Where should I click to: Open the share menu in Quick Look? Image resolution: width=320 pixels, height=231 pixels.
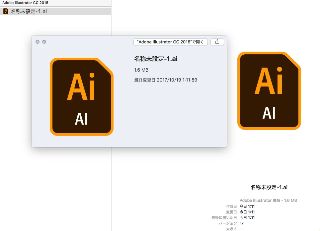tap(217, 42)
